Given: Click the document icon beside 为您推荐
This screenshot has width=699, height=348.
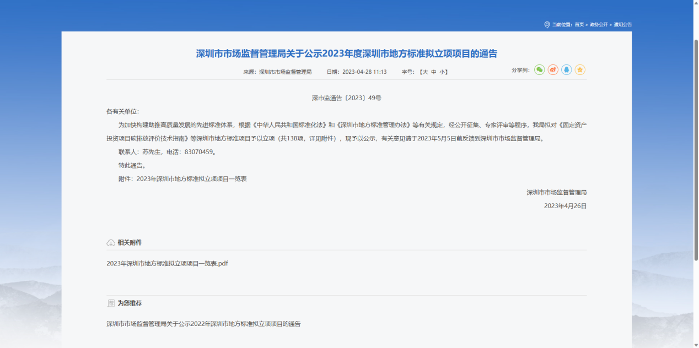Looking at the screenshot, I should point(110,303).
